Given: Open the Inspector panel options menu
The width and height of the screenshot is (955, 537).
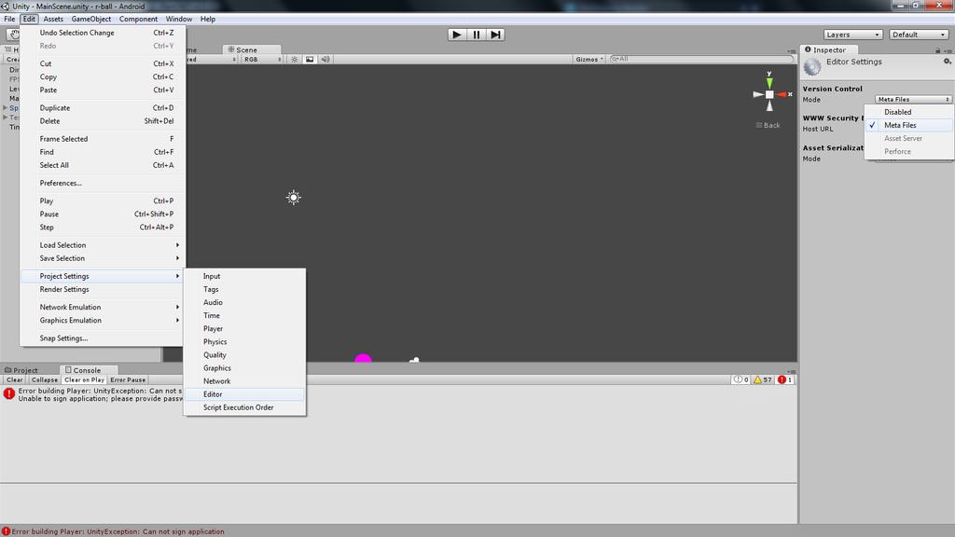Looking at the screenshot, I should (x=948, y=51).
